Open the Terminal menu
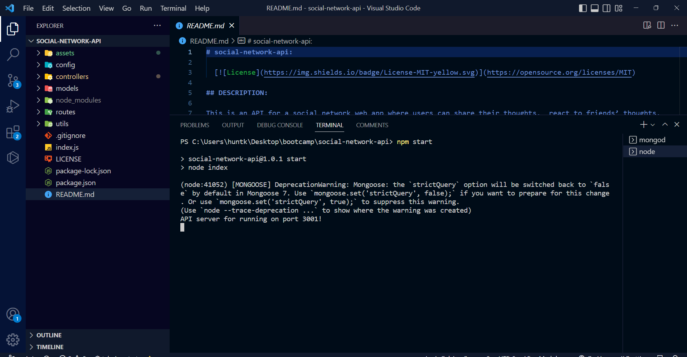Screen dimensions: 687x357 pos(173,8)
